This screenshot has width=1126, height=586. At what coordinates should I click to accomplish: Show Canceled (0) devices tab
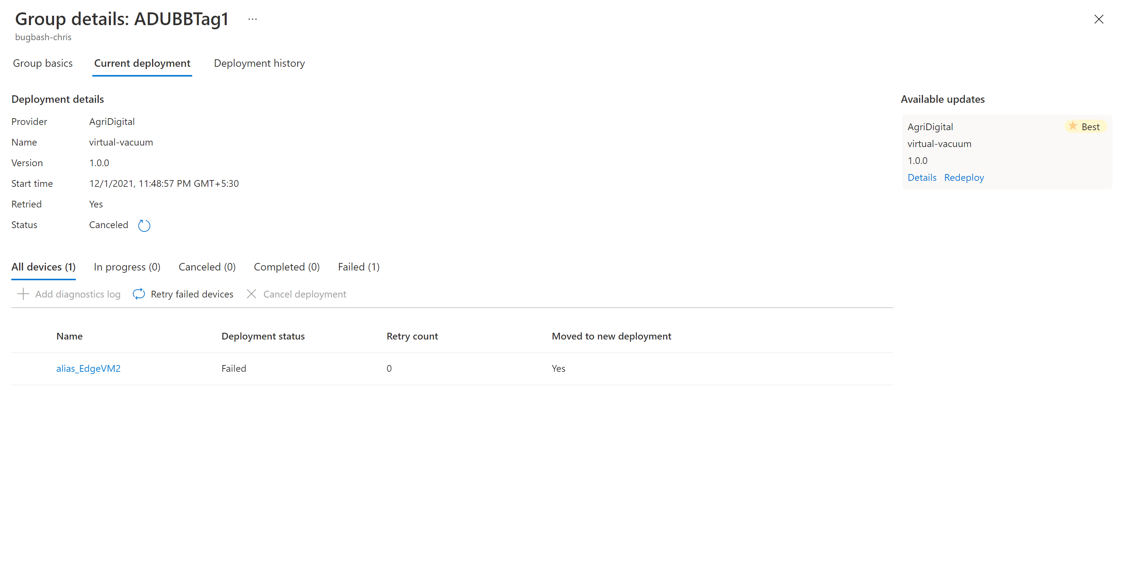tap(207, 267)
